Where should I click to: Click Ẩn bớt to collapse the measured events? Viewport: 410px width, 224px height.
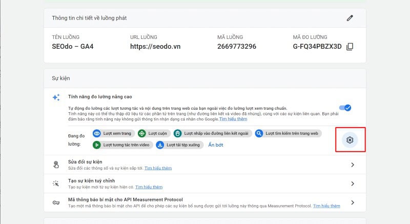pyautogui.click(x=216, y=145)
